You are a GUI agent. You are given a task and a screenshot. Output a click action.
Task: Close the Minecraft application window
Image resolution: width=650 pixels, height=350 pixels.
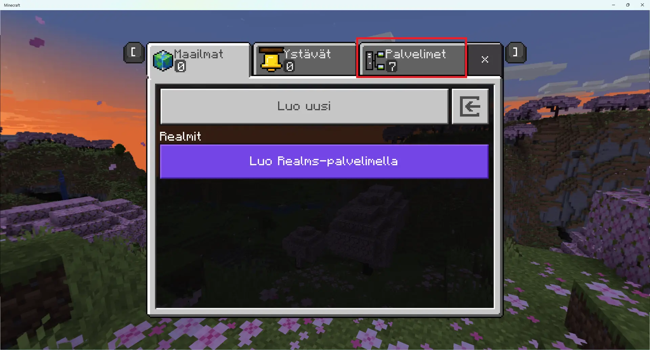pos(642,5)
